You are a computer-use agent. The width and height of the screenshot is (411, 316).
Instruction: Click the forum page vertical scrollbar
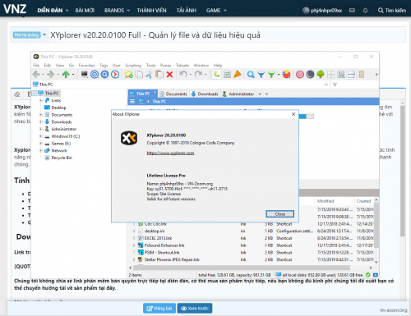click(403, 172)
